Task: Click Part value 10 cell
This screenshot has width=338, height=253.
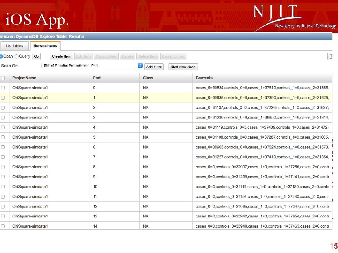Action: 95,187
